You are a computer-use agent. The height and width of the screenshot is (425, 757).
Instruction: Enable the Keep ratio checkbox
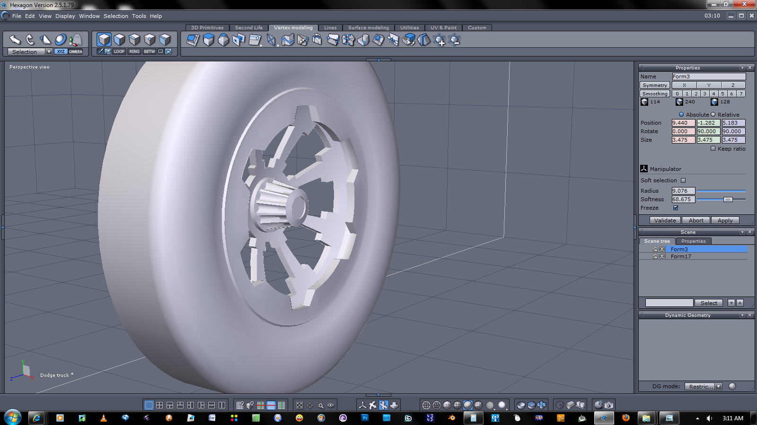click(713, 148)
